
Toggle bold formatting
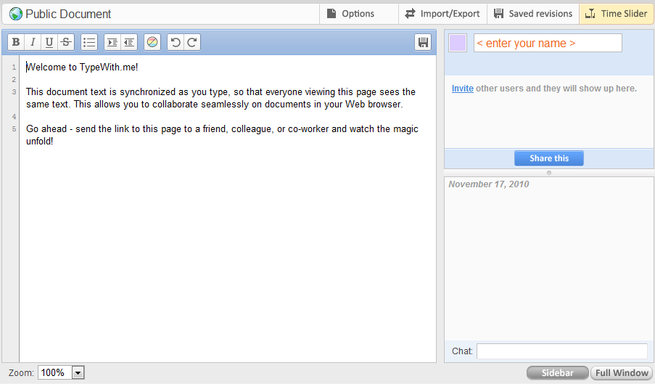pyautogui.click(x=16, y=42)
